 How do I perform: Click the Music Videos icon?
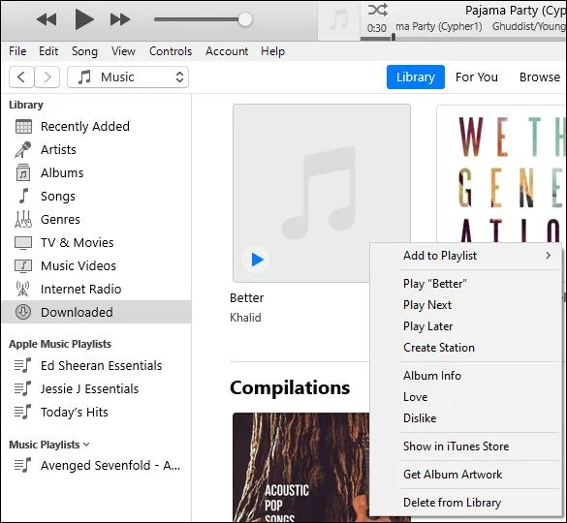pyautogui.click(x=23, y=265)
